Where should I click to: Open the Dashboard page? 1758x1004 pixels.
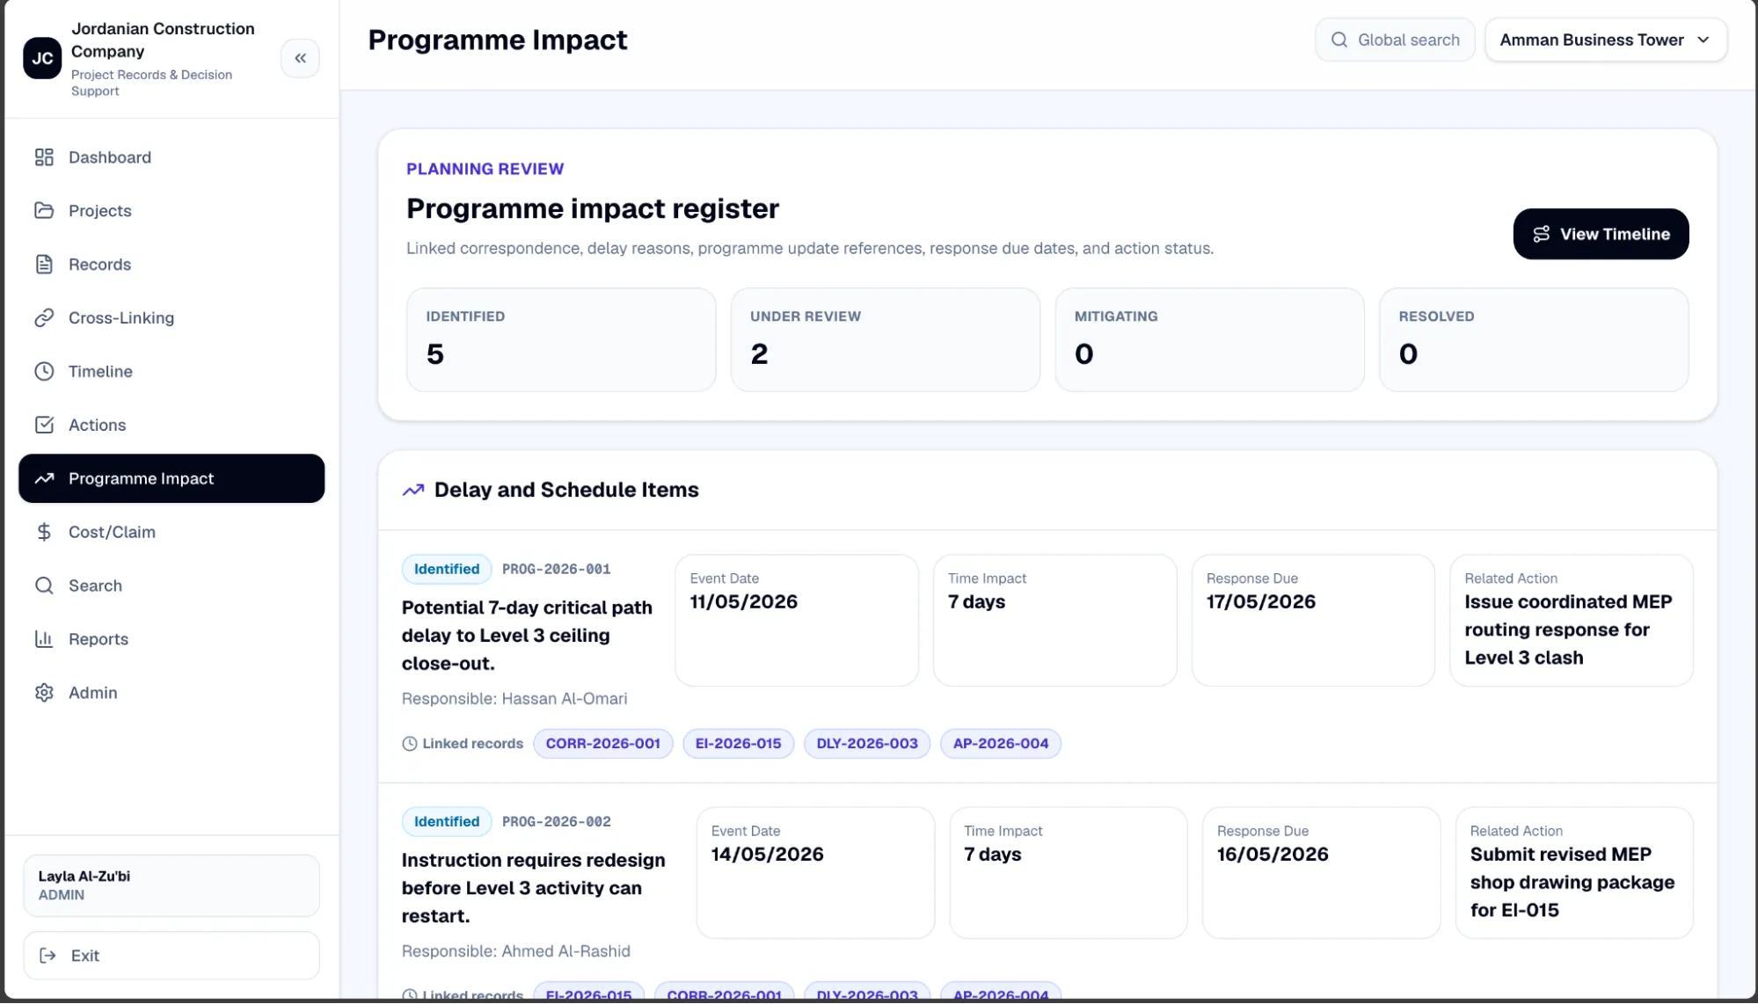tap(171, 157)
